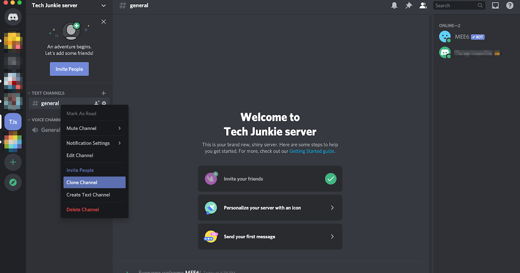Click Invite your friends step icon
The height and width of the screenshot is (273, 520).
(211, 179)
